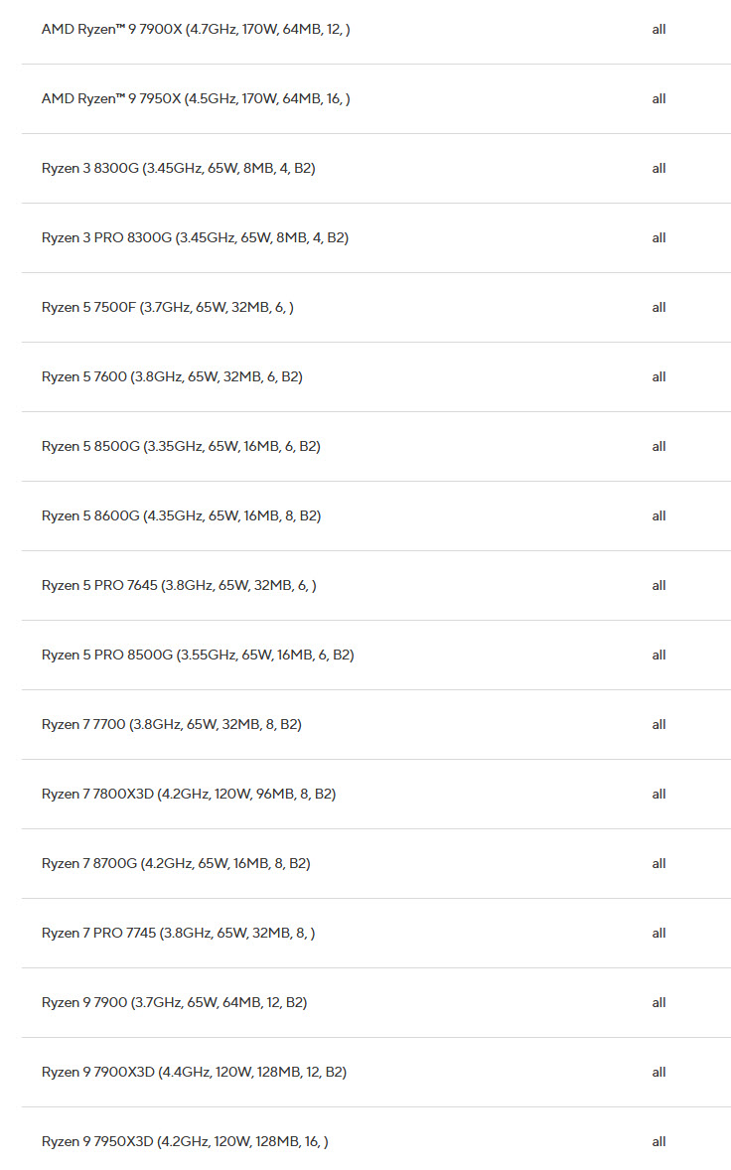The height and width of the screenshot is (1170, 731).
Task: Click "all" in the Ryzen 7 7800X3D row
Action: [x=658, y=795]
